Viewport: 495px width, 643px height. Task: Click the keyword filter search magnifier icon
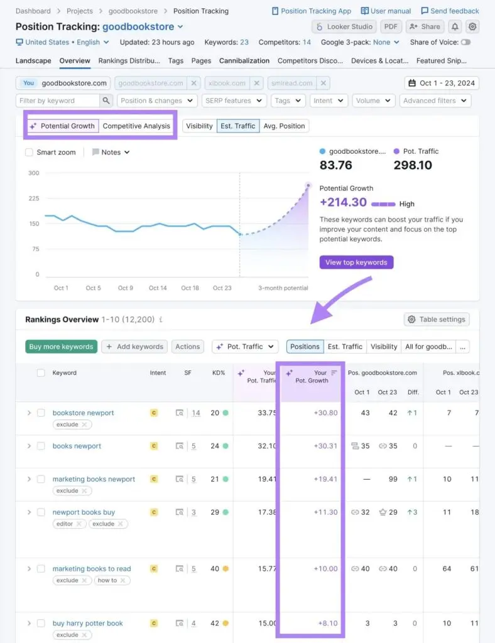pyautogui.click(x=106, y=100)
